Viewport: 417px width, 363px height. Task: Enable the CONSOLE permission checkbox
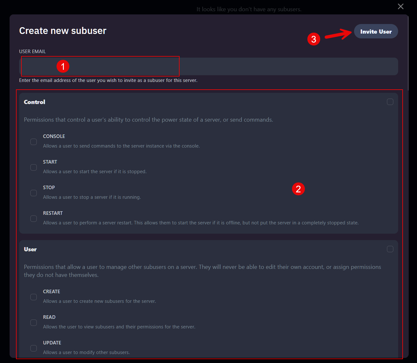click(34, 141)
